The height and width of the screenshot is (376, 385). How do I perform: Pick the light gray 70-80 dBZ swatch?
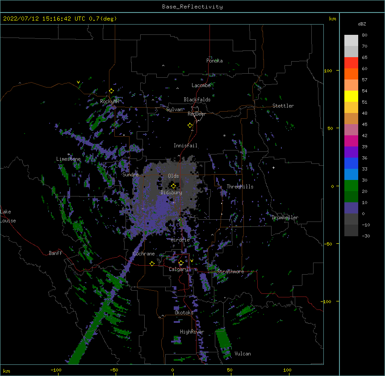[351, 41]
